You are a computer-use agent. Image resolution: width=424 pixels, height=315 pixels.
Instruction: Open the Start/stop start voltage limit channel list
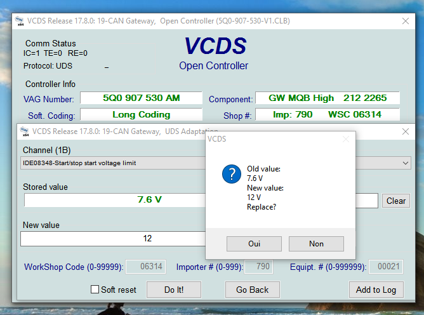(114, 163)
